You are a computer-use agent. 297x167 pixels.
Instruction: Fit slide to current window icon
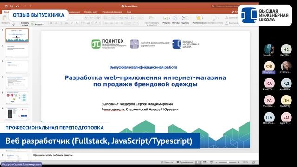coord(253,162)
